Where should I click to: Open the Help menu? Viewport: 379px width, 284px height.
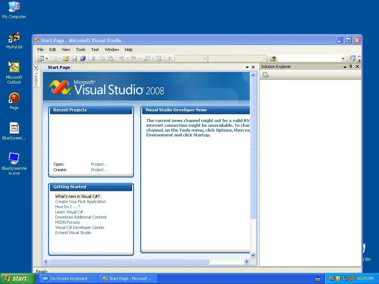(128, 50)
